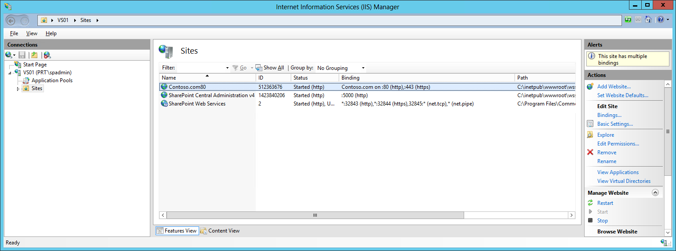Click the SharePoint Web Services globe icon

coord(164,104)
